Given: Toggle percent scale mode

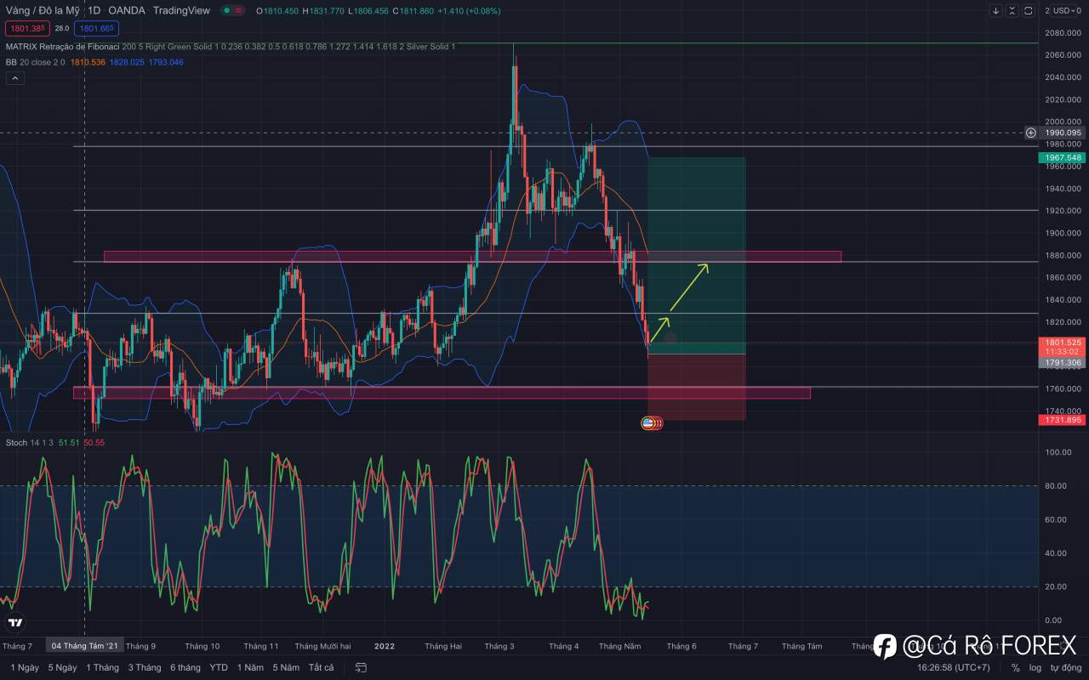Looking at the screenshot, I should pos(1015,668).
